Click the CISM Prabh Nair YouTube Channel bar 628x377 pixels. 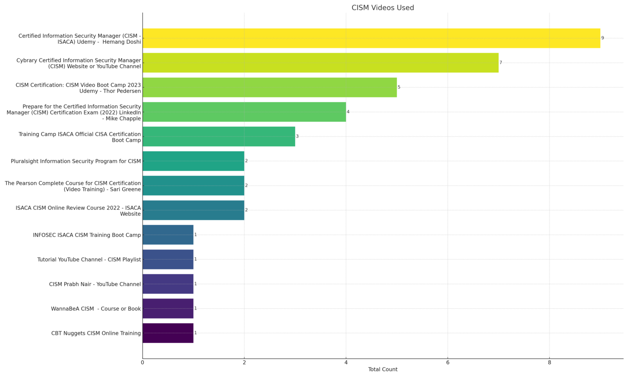click(168, 284)
